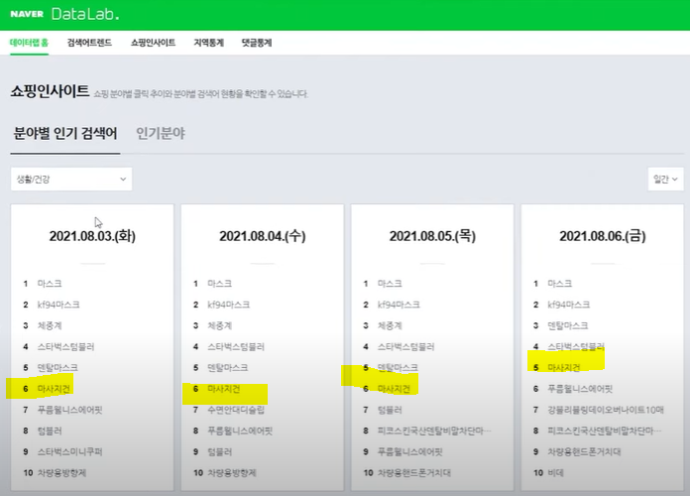Select 스타벅스텀블러 on 2021.08.05

(405, 347)
